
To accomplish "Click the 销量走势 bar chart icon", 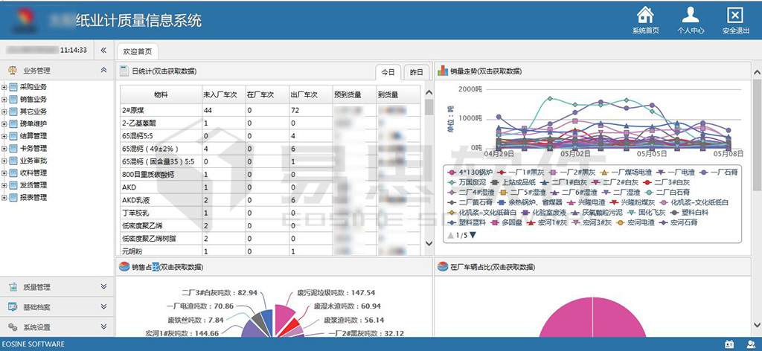I will click(x=442, y=71).
